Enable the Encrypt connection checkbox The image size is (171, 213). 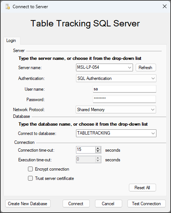(30, 169)
